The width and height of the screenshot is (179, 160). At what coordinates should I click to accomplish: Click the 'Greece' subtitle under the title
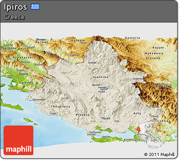(x=14, y=17)
